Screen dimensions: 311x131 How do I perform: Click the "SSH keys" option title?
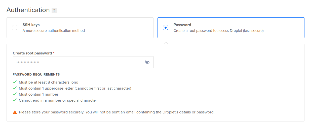click(31, 25)
